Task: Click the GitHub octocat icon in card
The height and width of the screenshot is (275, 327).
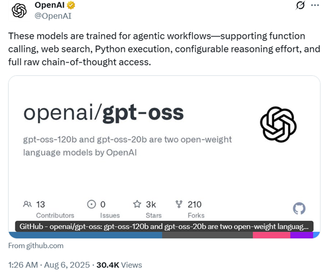Action: pyautogui.click(x=299, y=208)
